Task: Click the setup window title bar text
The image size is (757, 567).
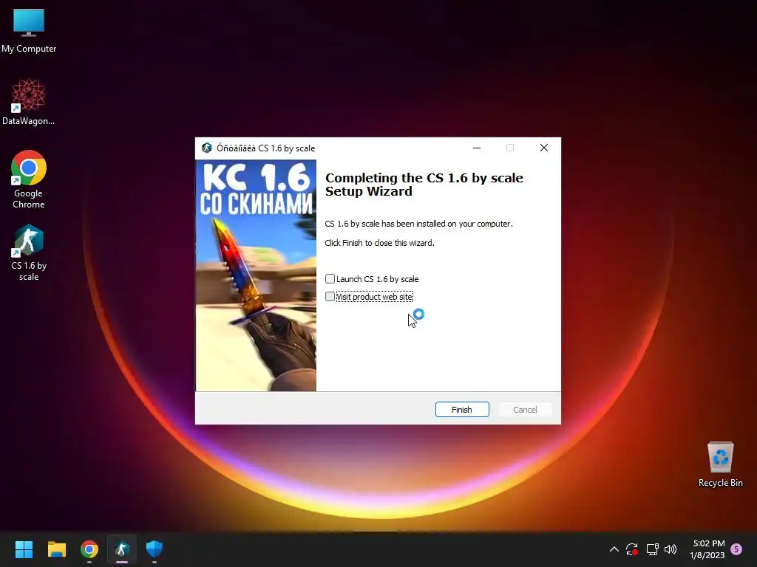Action: pyautogui.click(x=265, y=148)
